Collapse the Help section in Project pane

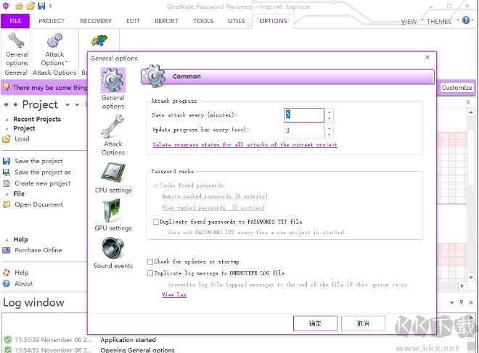pyautogui.click(x=7, y=240)
